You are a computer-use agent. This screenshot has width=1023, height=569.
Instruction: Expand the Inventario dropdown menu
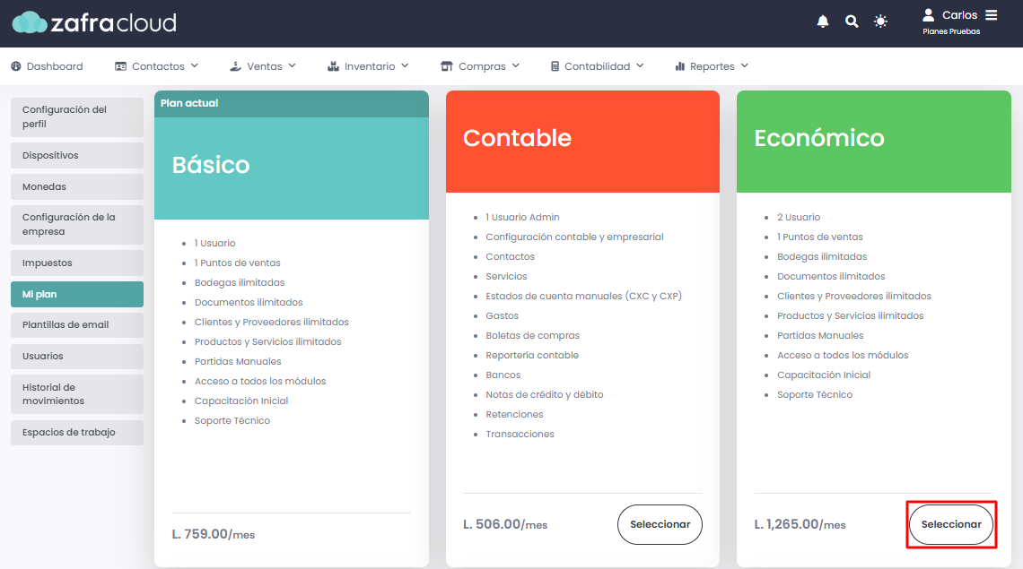[368, 66]
